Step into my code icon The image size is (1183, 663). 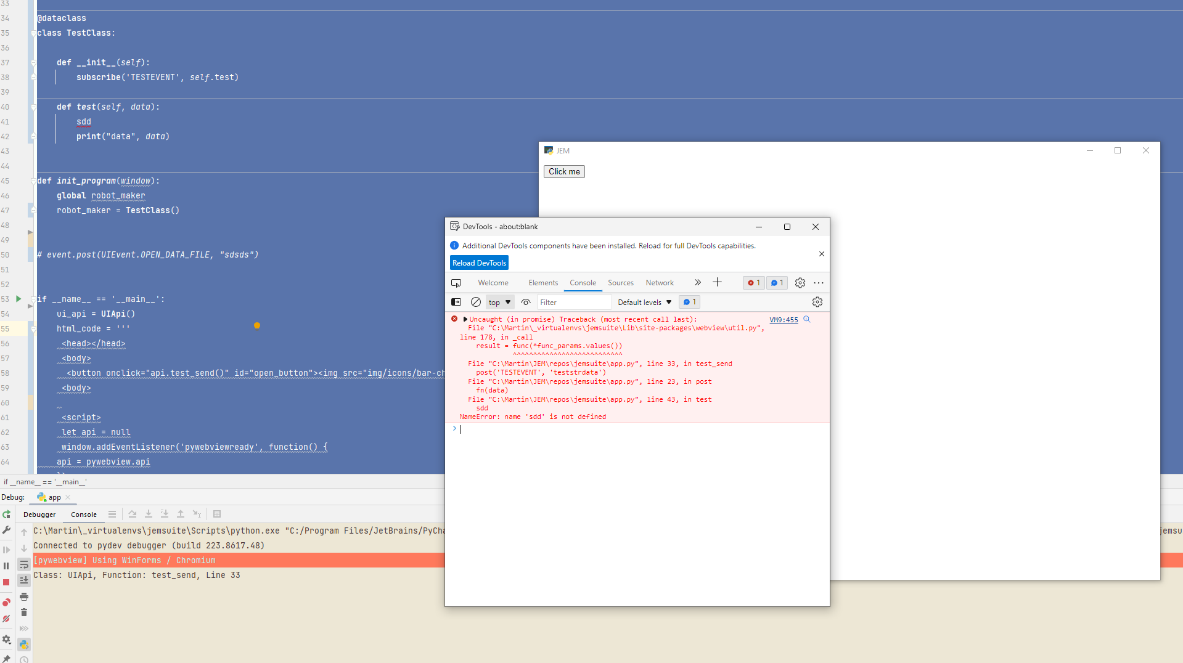165,514
